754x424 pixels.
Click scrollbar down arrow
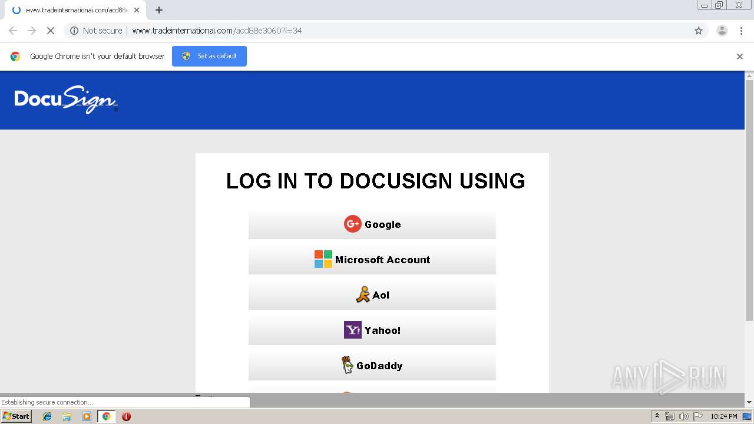pyautogui.click(x=749, y=402)
